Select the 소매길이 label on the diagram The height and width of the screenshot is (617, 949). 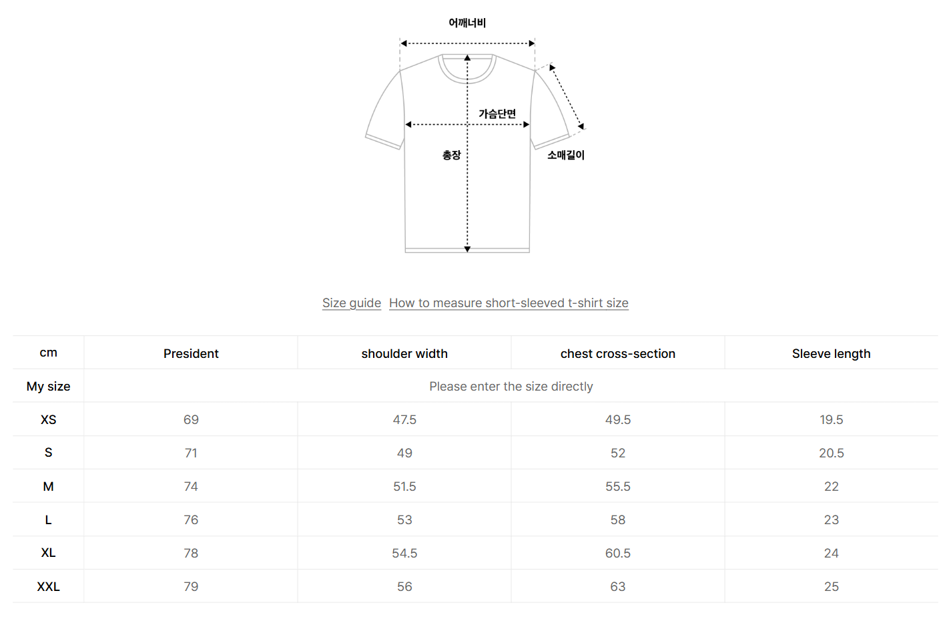click(x=565, y=154)
